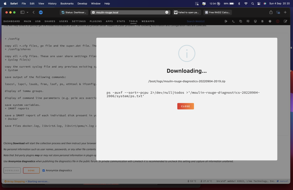Click Safari's share icon
The width and height of the screenshot is (293, 190).
click(x=271, y=12)
